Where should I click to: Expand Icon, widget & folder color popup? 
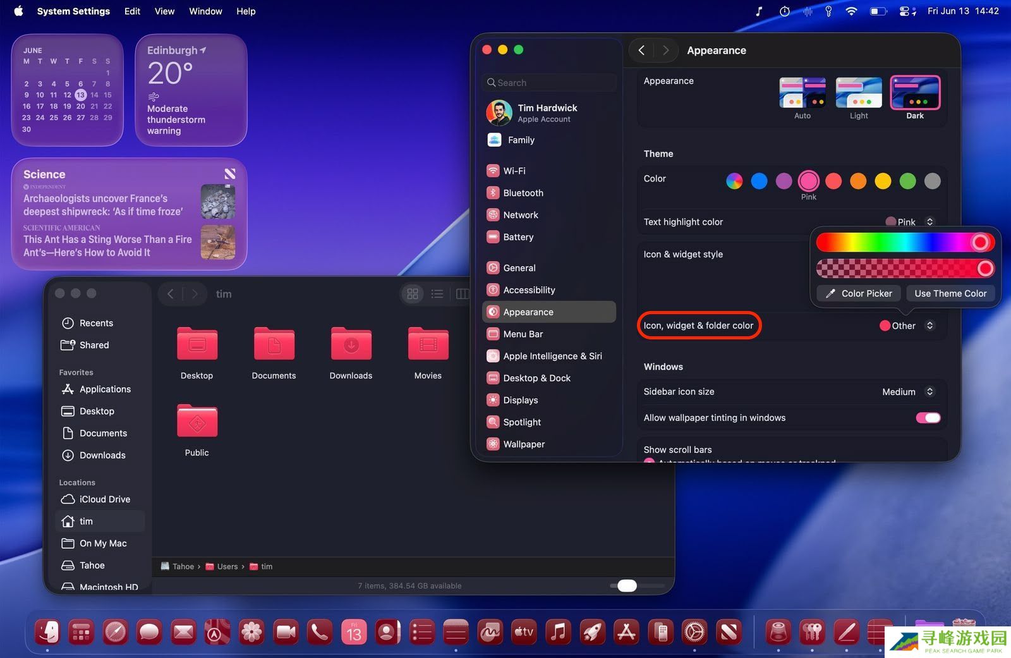906,326
